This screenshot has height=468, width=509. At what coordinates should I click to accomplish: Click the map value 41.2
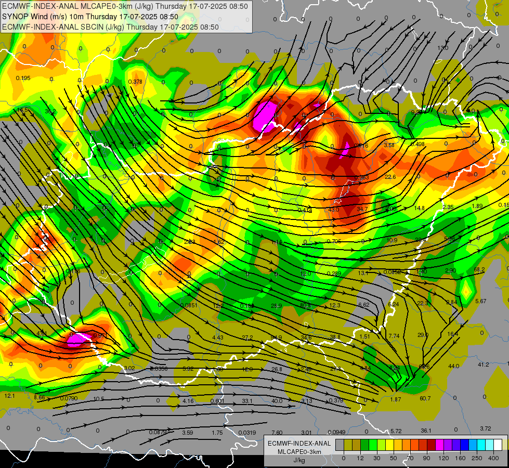(x=484, y=365)
